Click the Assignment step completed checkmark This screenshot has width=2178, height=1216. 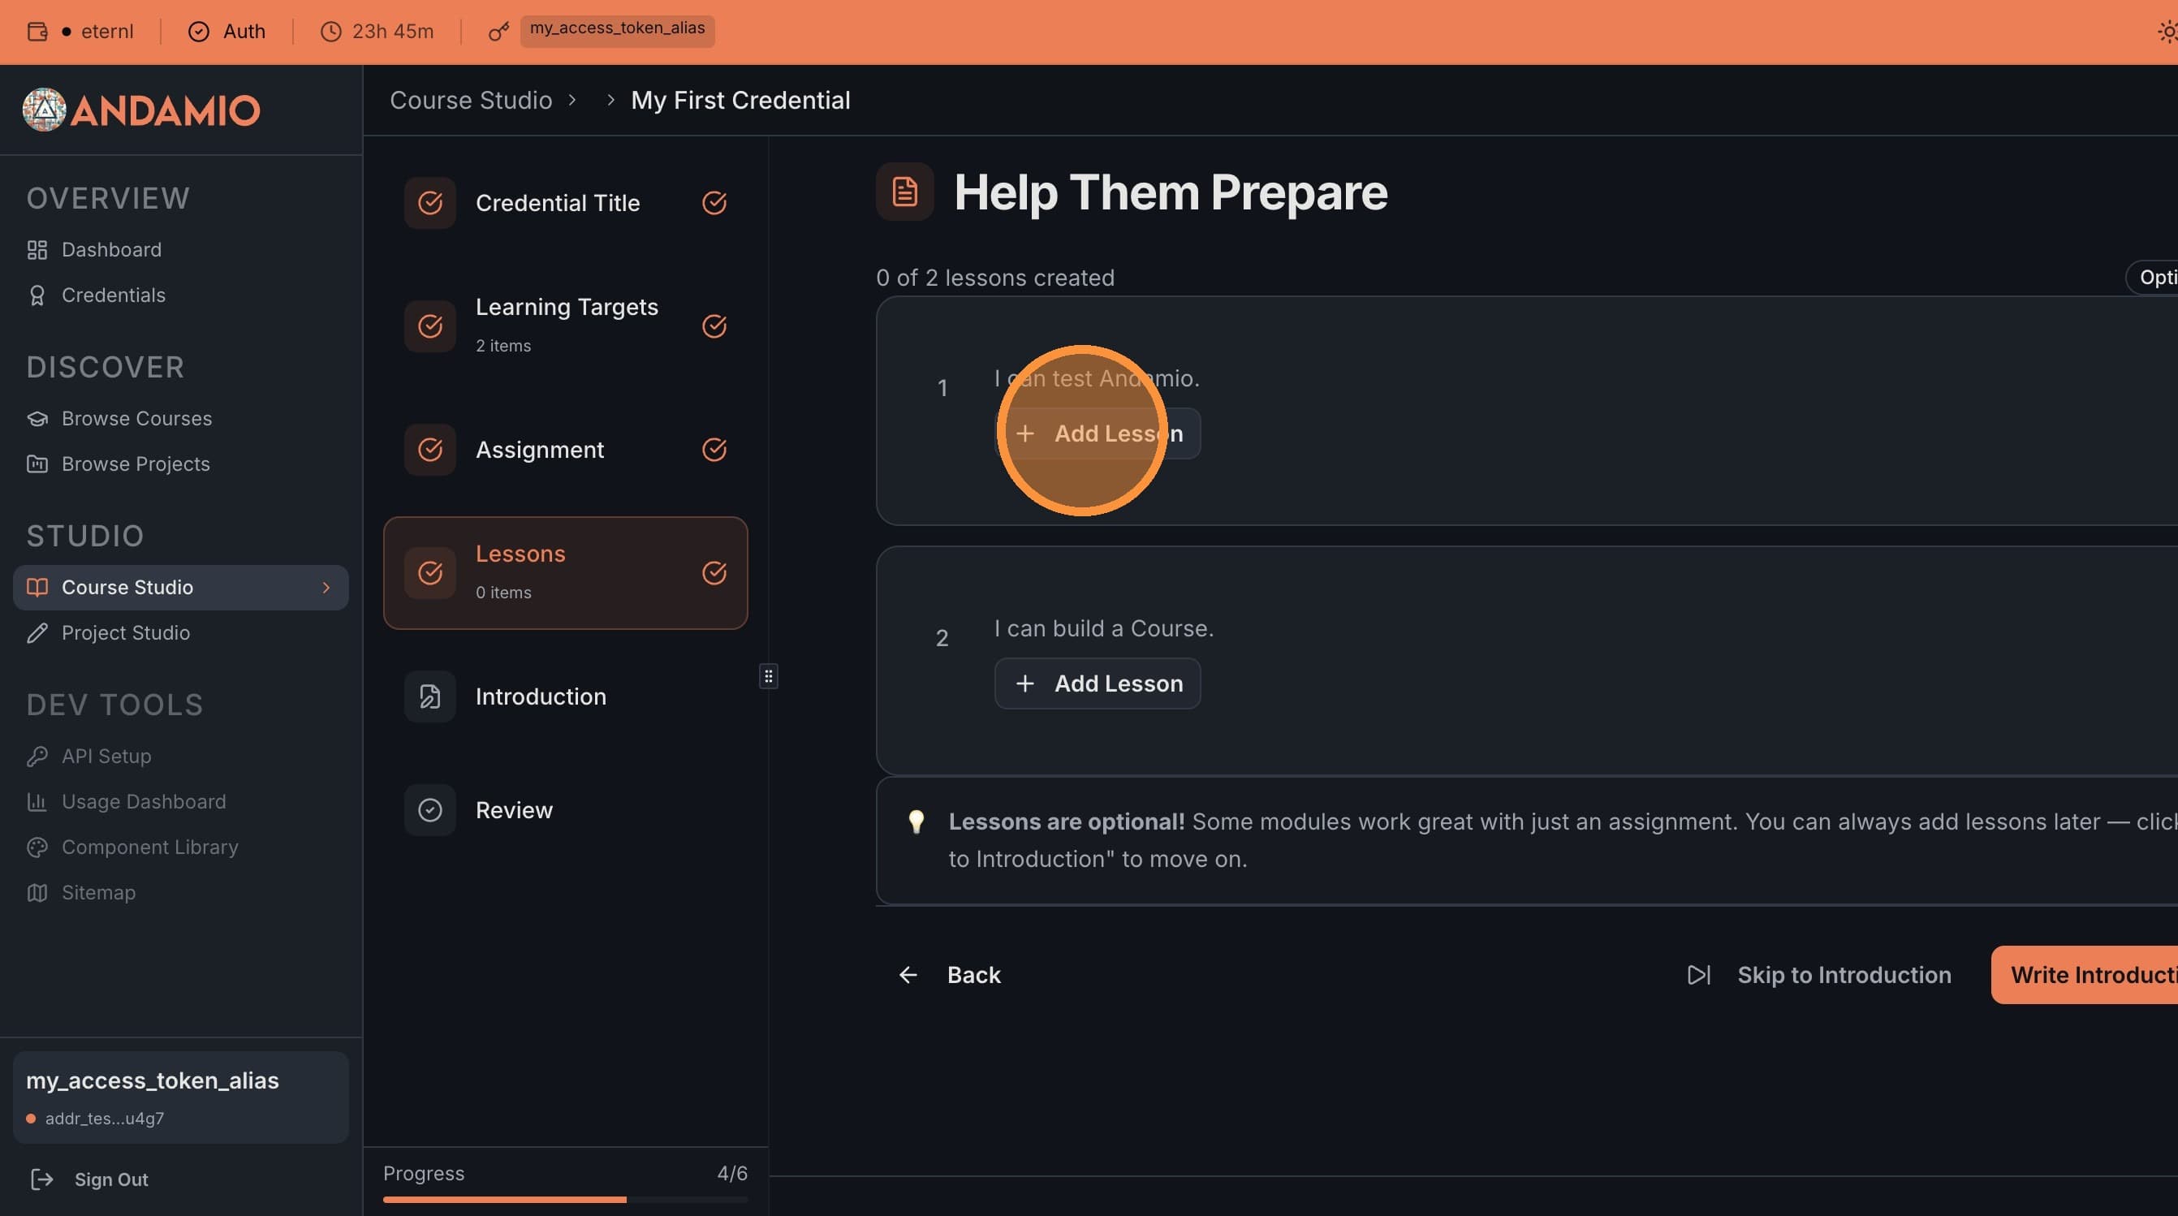click(x=714, y=450)
